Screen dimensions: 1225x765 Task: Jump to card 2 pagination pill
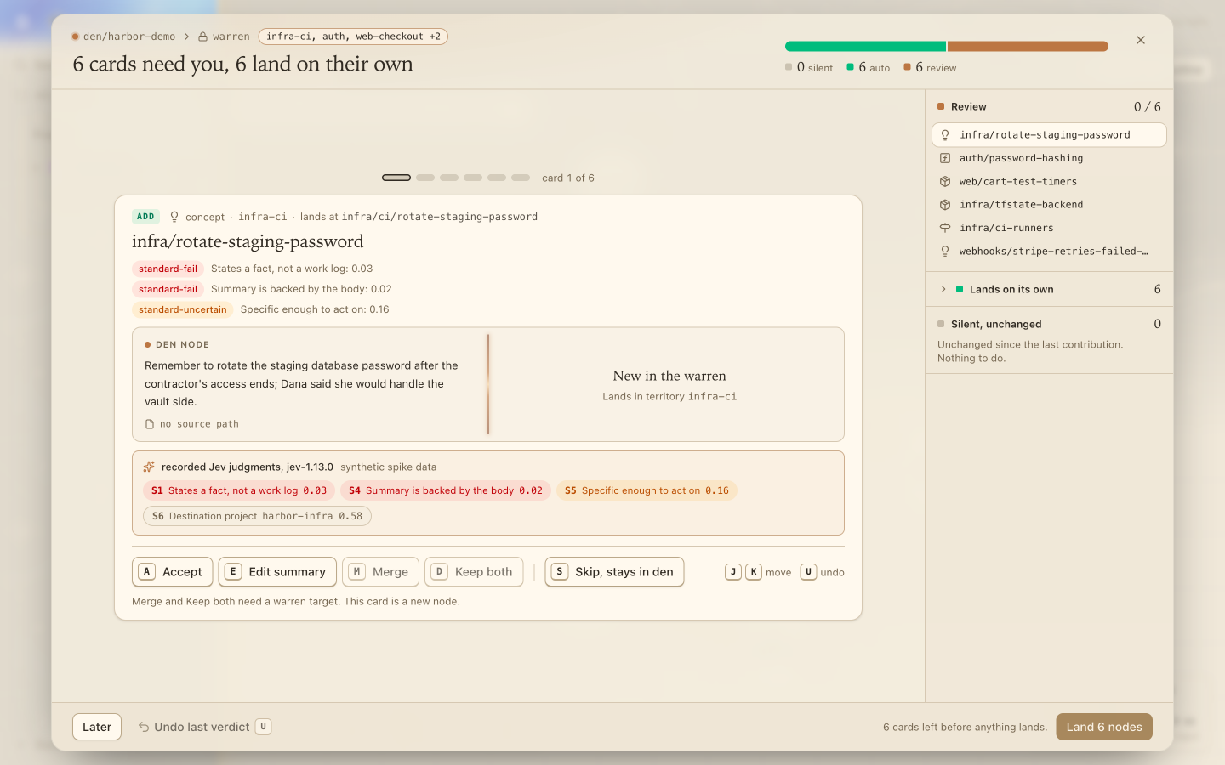point(425,178)
